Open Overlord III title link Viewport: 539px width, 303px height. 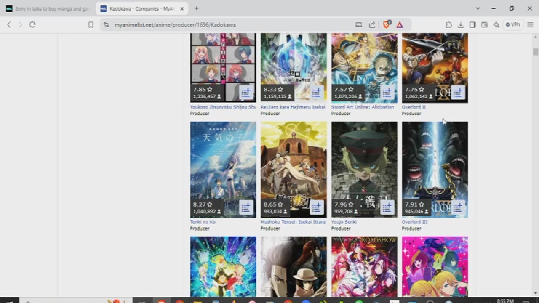click(x=414, y=222)
